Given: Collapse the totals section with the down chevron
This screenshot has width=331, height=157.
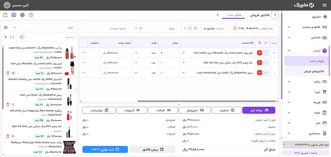Looking at the screenshot, I should 179,104.
